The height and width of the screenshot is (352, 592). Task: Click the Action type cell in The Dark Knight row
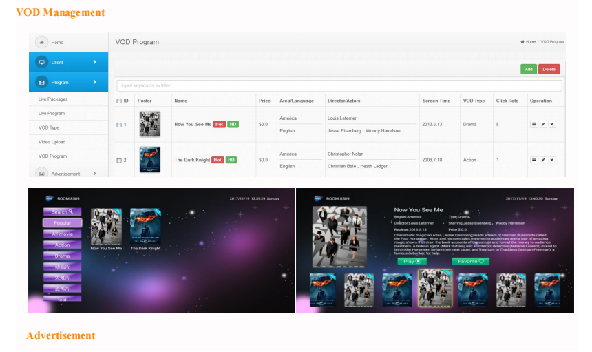click(469, 160)
